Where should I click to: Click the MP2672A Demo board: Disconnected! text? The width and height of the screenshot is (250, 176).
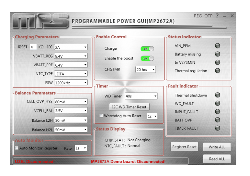coord(128,162)
